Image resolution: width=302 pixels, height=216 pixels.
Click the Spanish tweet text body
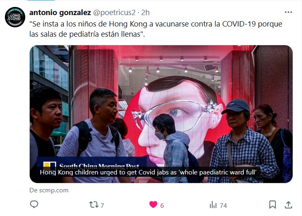tap(155, 29)
